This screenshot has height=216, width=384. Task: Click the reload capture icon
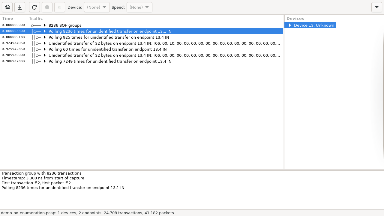click(34, 7)
